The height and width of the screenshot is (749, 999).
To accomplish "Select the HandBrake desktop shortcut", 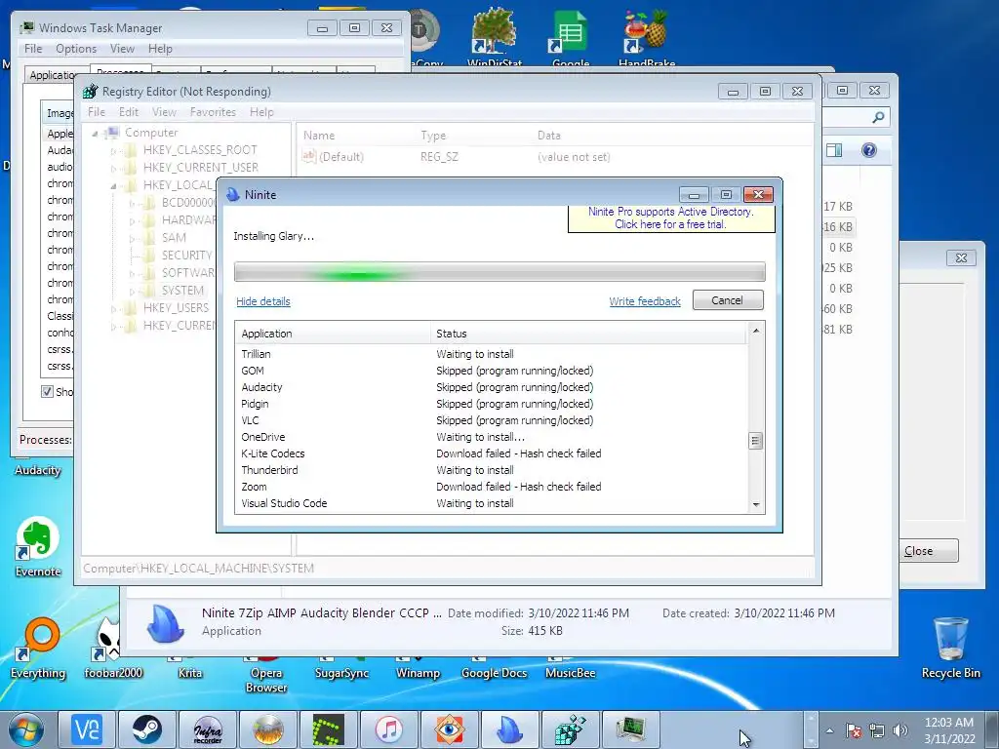I will point(647,36).
